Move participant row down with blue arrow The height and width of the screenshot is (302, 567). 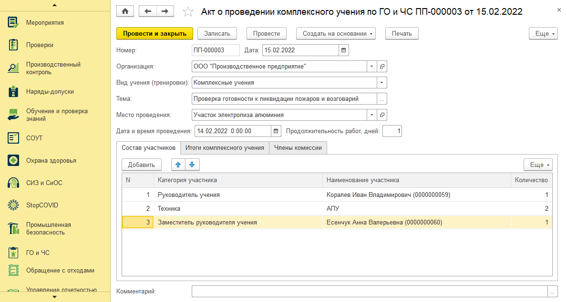pyautogui.click(x=192, y=165)
